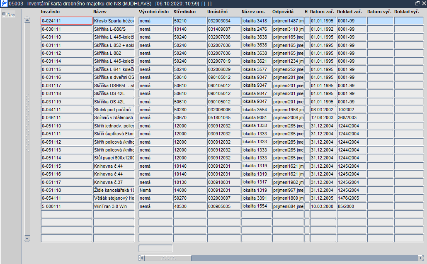Select inventory number 0-044111
This screenshot has width=427, height=264.
[x=66, y=110]
